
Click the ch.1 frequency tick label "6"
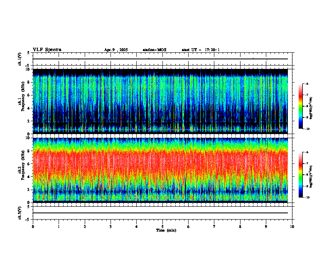click(29, 95)
